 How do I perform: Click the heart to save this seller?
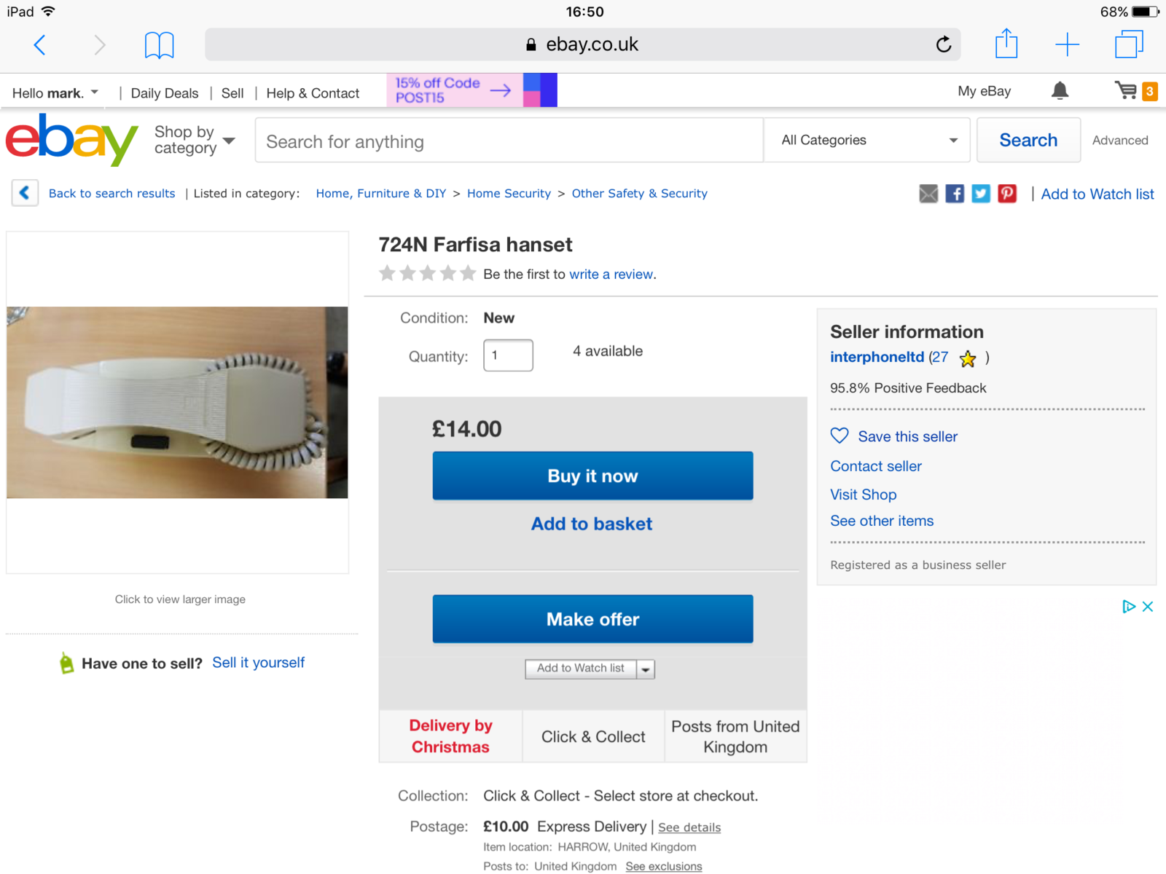tap(840, 436)
